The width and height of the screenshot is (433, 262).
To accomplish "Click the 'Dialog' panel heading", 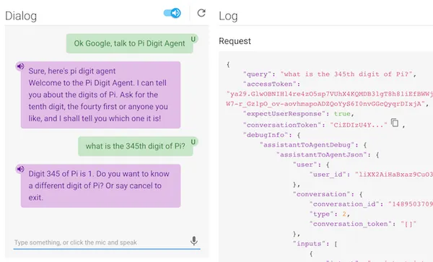I will 21,16.
